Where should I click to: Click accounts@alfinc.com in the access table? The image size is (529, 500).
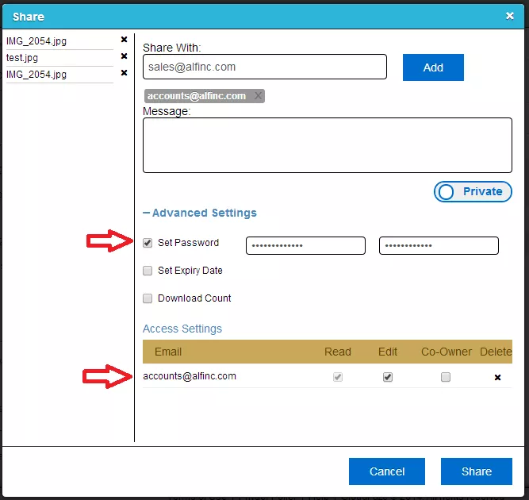(190, 376)
